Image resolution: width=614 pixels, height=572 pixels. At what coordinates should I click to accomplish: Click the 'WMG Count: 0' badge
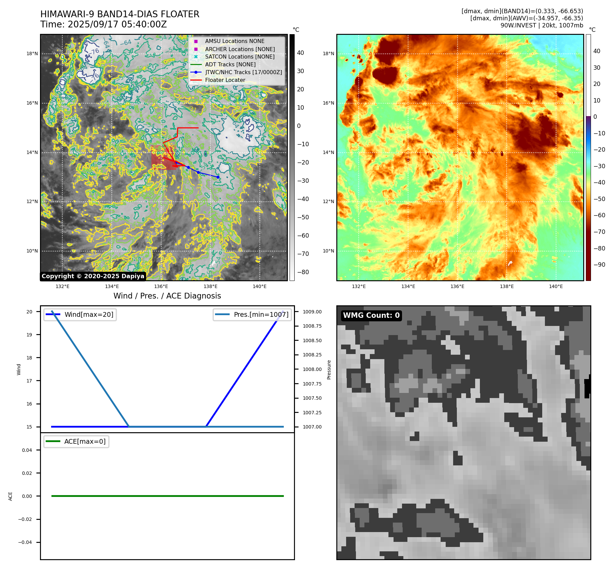[372, 315]
